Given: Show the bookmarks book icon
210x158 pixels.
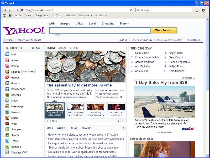Looking at the screenshot, I should click(x=4, y=16).
